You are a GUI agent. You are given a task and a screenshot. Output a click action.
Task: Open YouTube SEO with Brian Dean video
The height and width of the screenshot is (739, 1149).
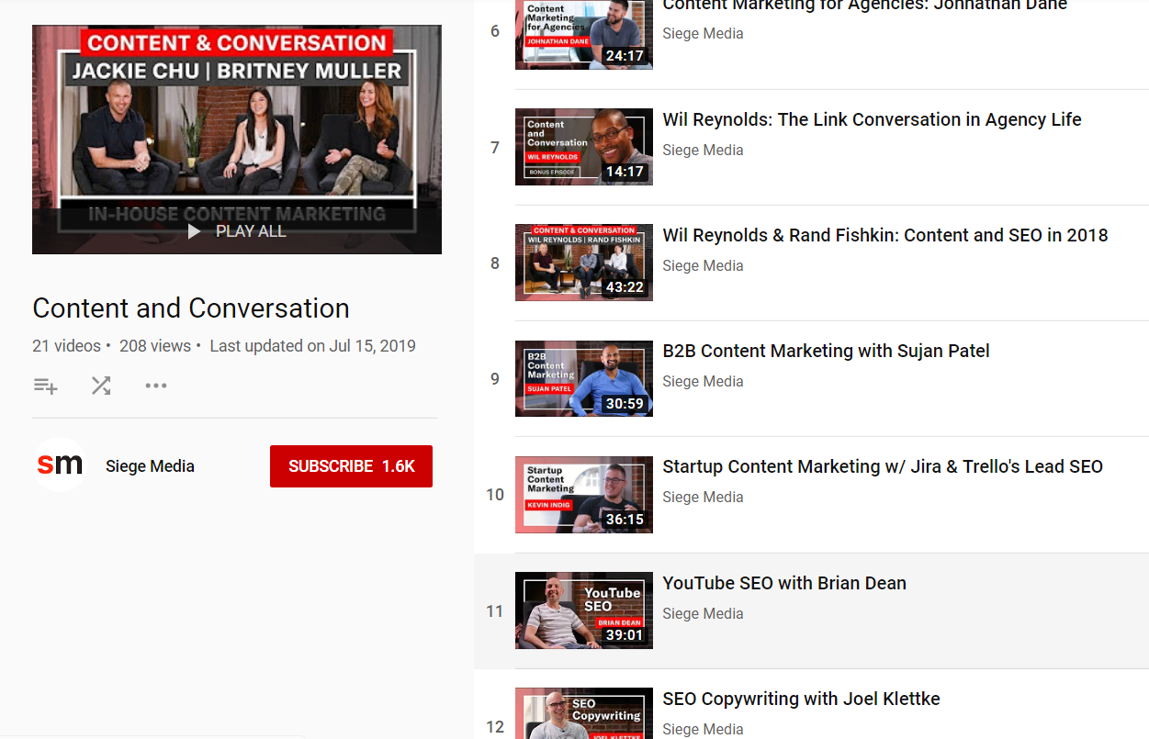[x=784, y=583]
